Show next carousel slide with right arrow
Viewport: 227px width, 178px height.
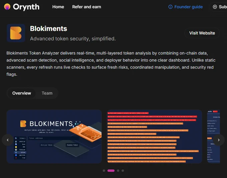(219, 140)
